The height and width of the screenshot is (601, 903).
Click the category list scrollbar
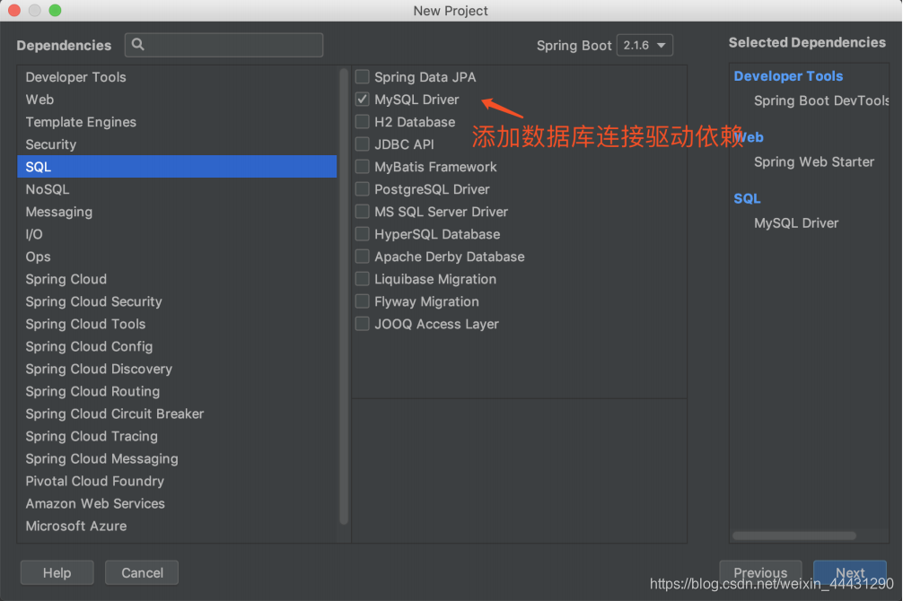344,269
